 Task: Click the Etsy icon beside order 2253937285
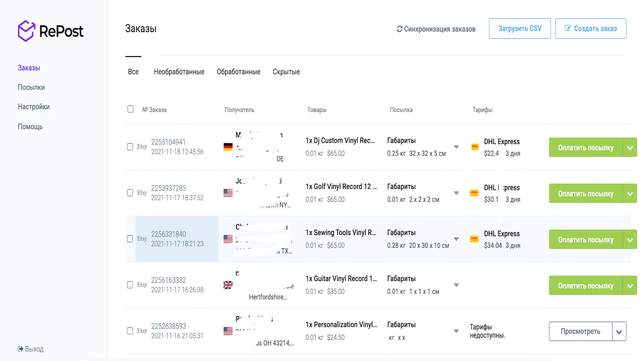pyautogui.click(x=142, y=193)
